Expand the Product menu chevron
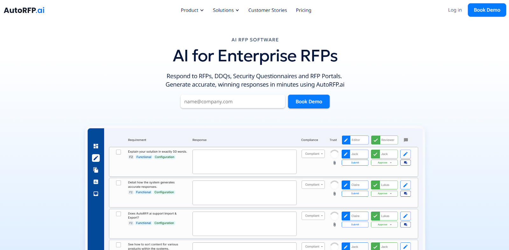This screenshot has height=250, width=509. coord(202,10)
